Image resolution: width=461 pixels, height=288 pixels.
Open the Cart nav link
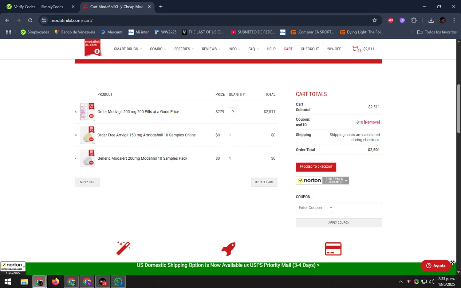(x=288, y=49)
